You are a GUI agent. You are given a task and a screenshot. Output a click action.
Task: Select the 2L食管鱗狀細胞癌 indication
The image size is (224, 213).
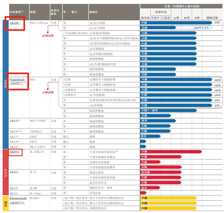click(101, 54)
